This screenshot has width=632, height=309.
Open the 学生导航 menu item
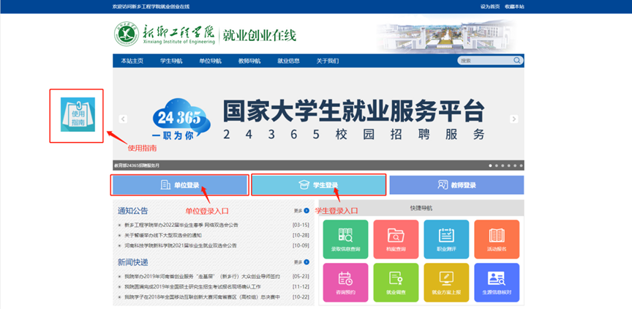[171, 61]
